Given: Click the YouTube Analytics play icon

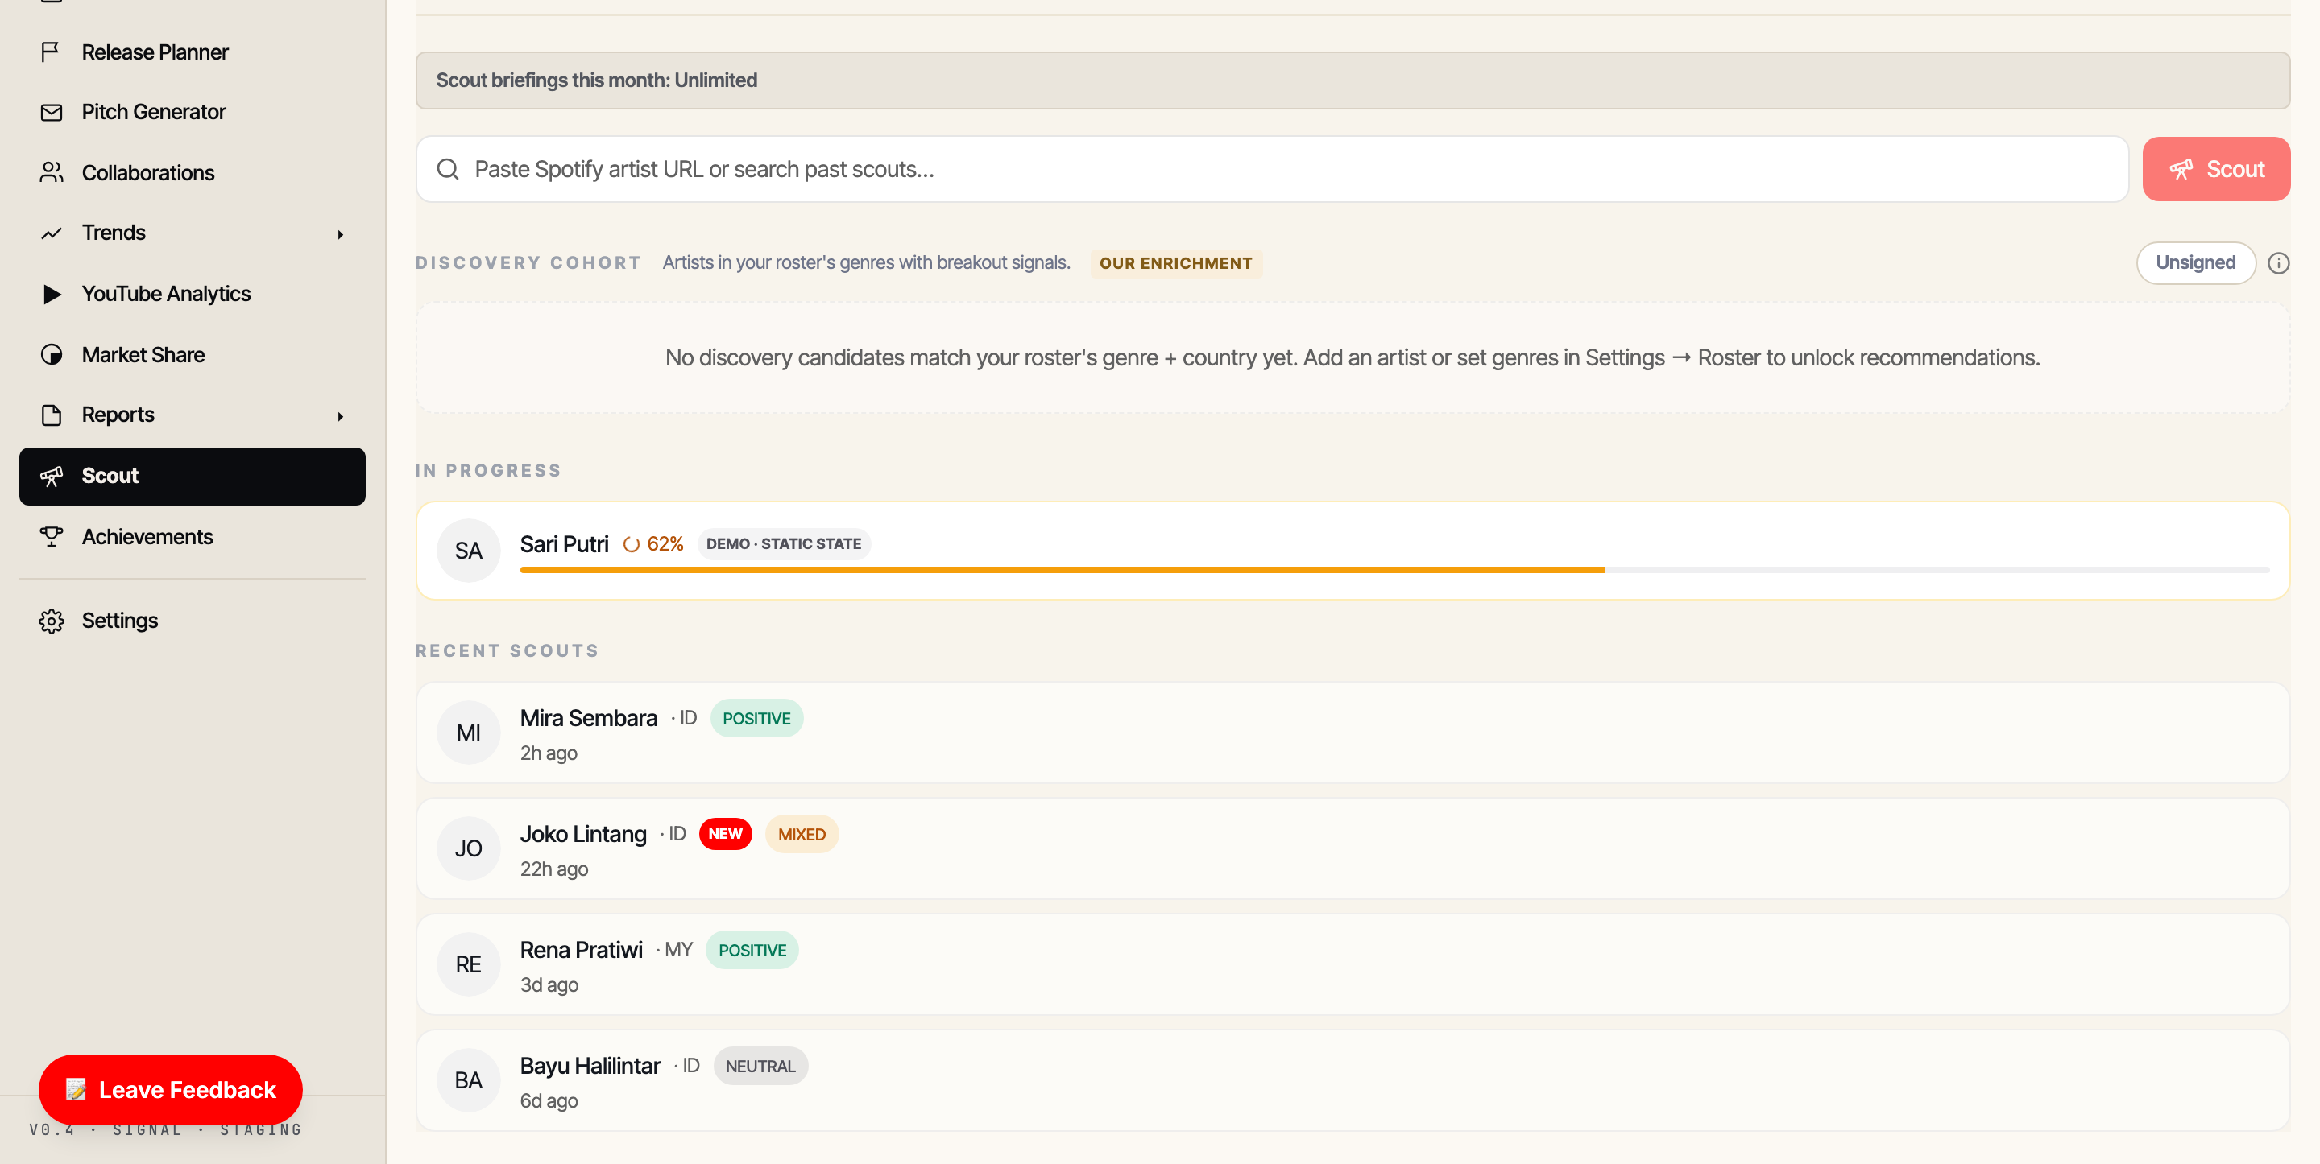Looking at the screenshot, I should click(52, 294).
